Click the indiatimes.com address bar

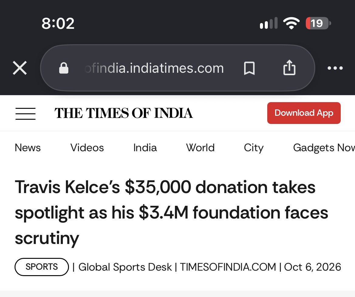click(x=177, y=68)
